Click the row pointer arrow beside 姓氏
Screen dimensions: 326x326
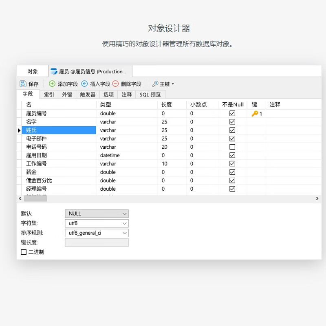[x=19, y=130]
